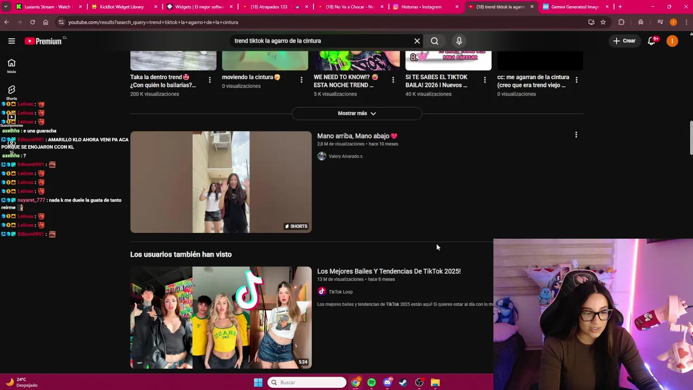Open the browser home page button
Screen dimensions: 693x390
[45, 22]
